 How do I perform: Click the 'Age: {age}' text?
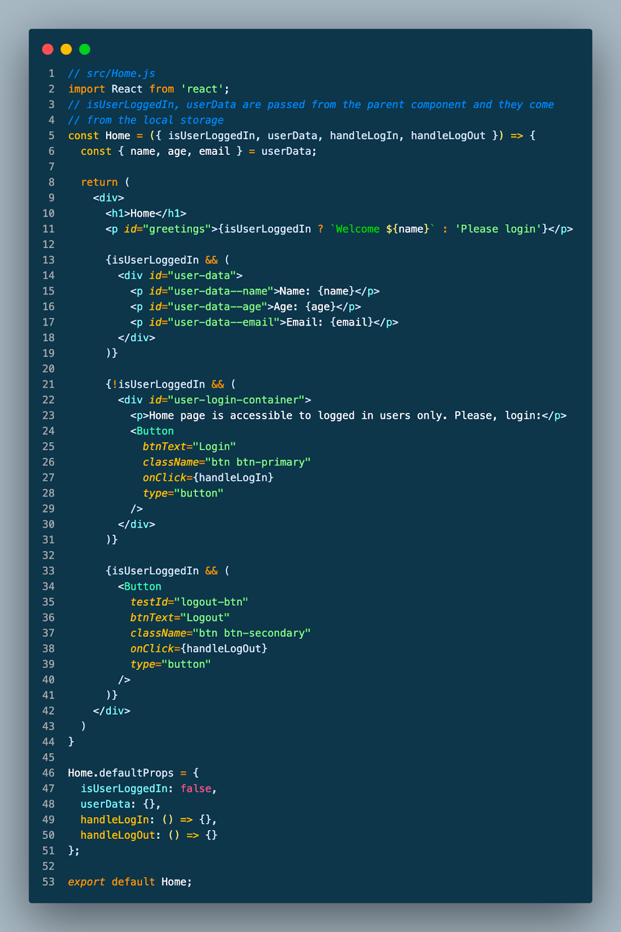coord(305,306)
